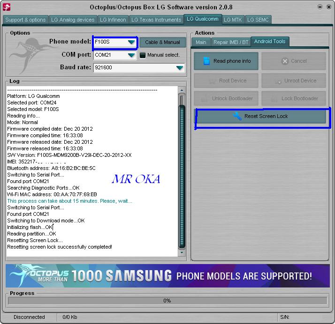Image resolution: width=335 pixels, height=324 pixels.
Task: Click the X icon on the Cancel button
Action: pyautogui.click(x=285, y=61)
